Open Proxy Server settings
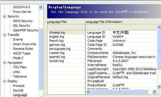 click(x=22, y=12)
